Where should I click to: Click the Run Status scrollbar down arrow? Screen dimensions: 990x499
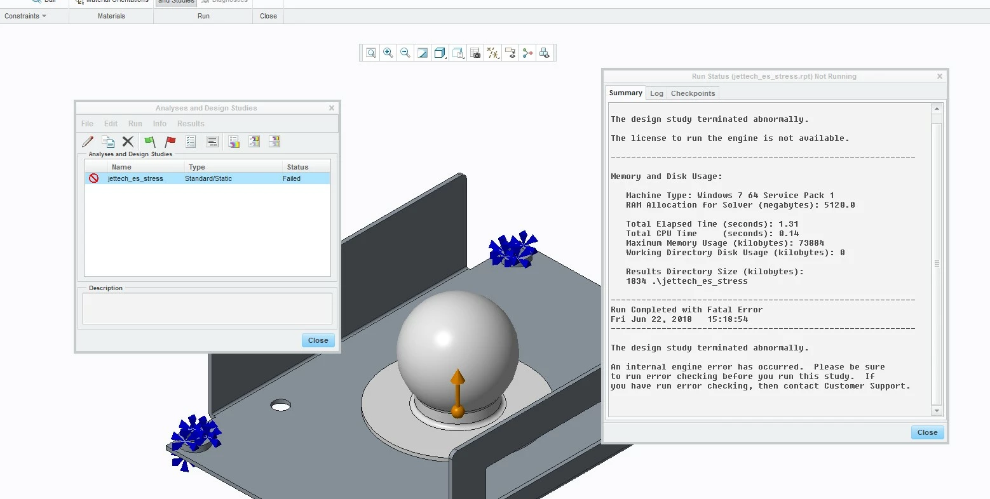(937, 411)
